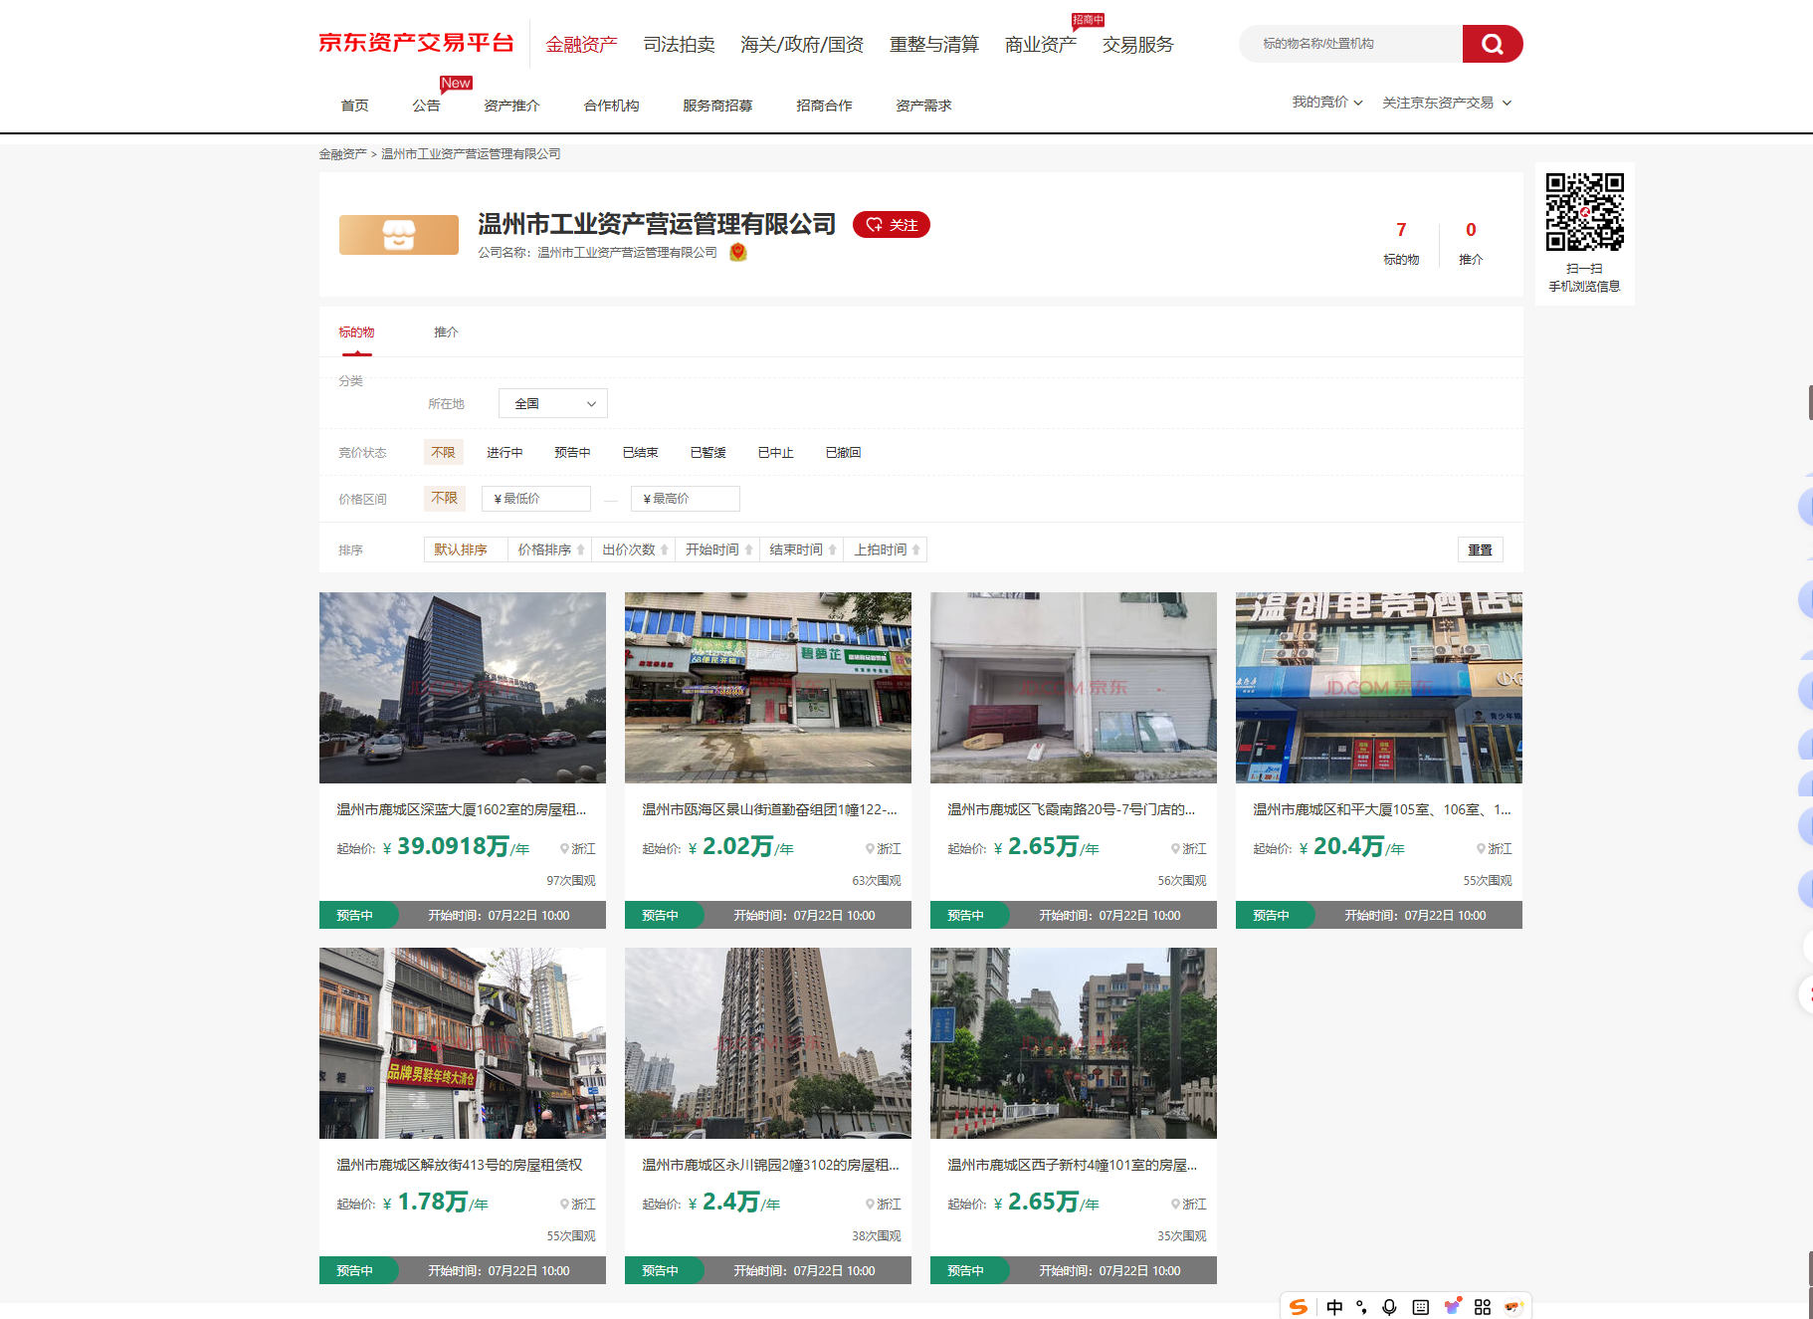Open 重整与清算 navigation tab
Viewport: 1813px width, 1319px height.
coord(933,44)
